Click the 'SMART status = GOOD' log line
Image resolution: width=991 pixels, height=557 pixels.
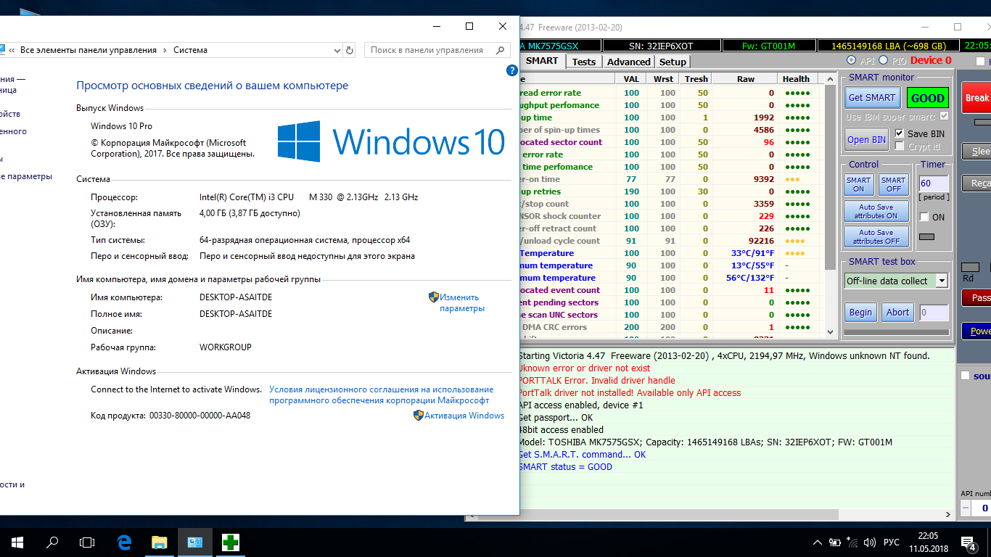point(565,467)
